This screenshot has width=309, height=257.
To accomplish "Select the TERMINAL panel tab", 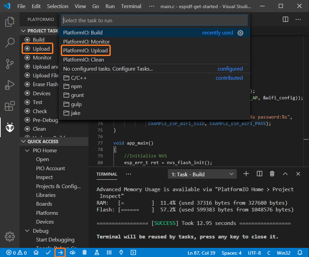I will [107, 174].
